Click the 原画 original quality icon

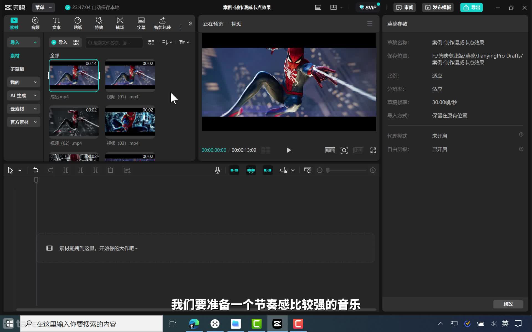330,150
